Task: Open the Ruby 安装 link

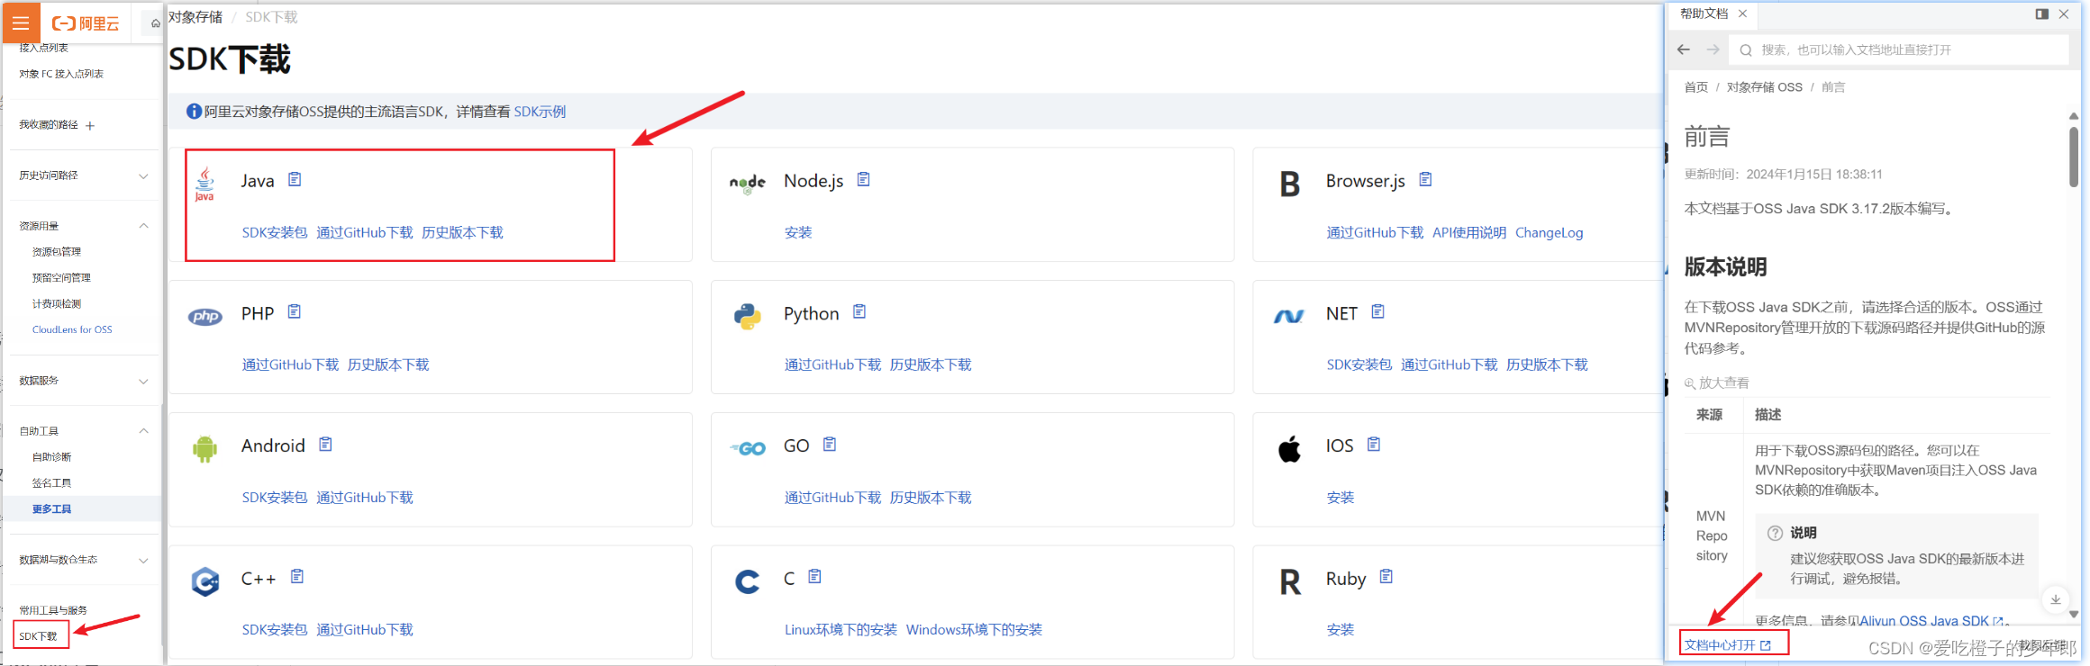Action: point(1340,629)
